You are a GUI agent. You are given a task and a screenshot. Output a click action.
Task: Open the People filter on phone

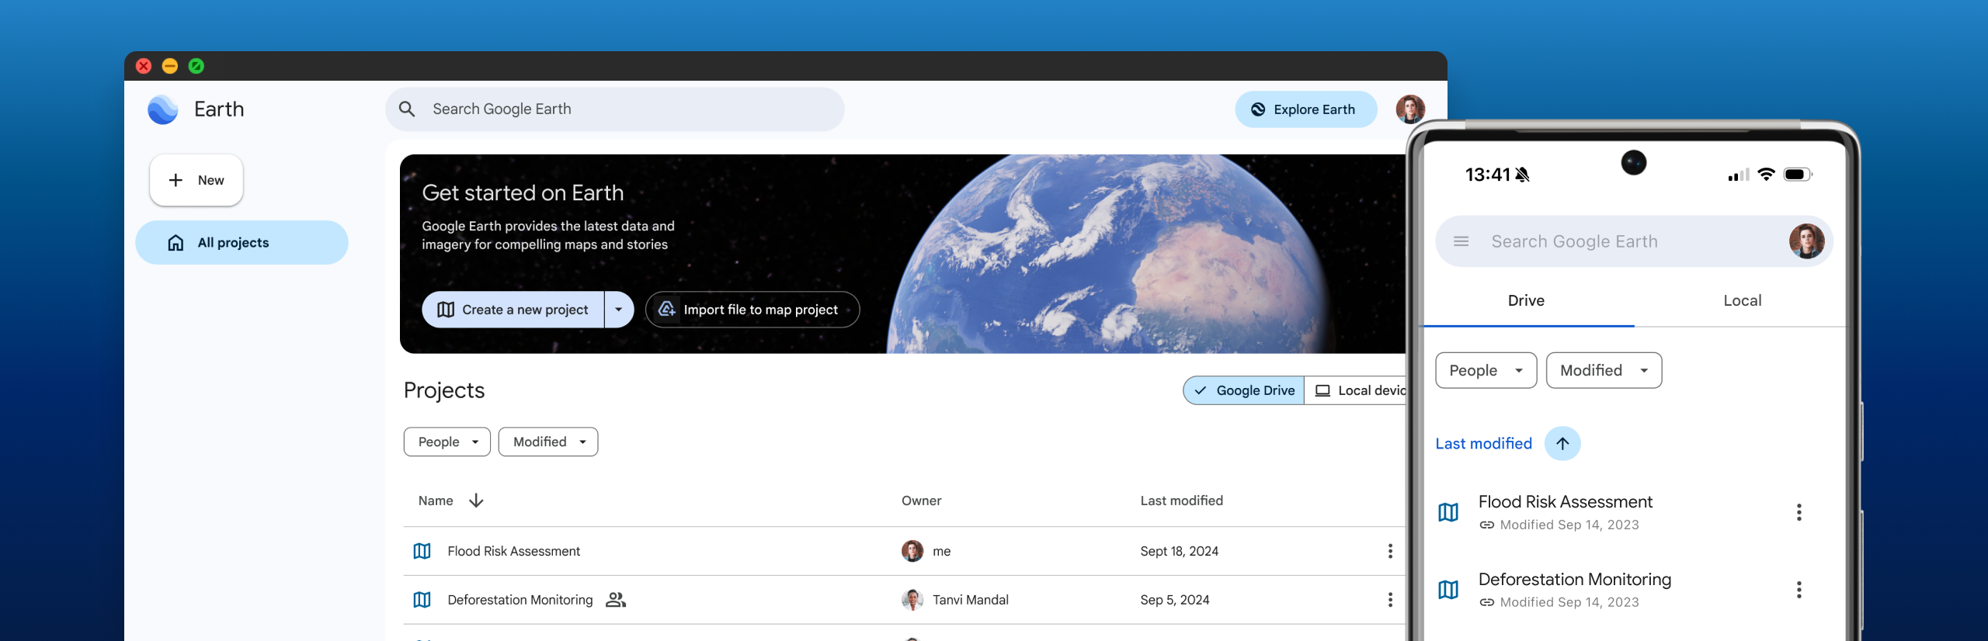pyautogui.click(x=1486, y=370)
